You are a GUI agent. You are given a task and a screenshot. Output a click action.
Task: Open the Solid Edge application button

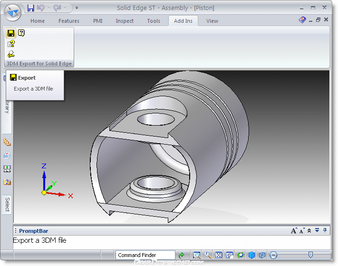click(12, 12)
